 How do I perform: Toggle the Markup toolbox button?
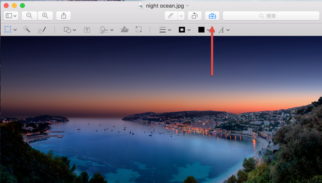point(212,16)
